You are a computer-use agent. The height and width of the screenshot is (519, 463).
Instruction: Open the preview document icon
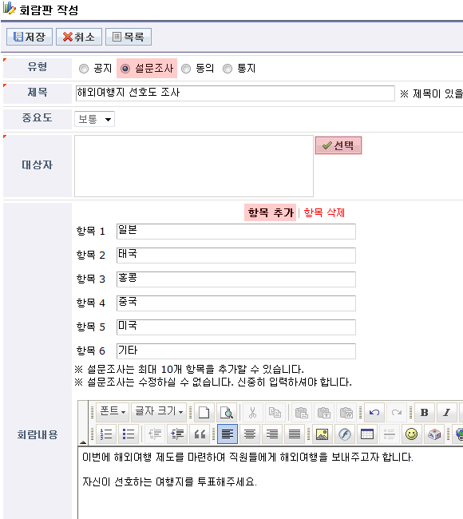[227, 413]
